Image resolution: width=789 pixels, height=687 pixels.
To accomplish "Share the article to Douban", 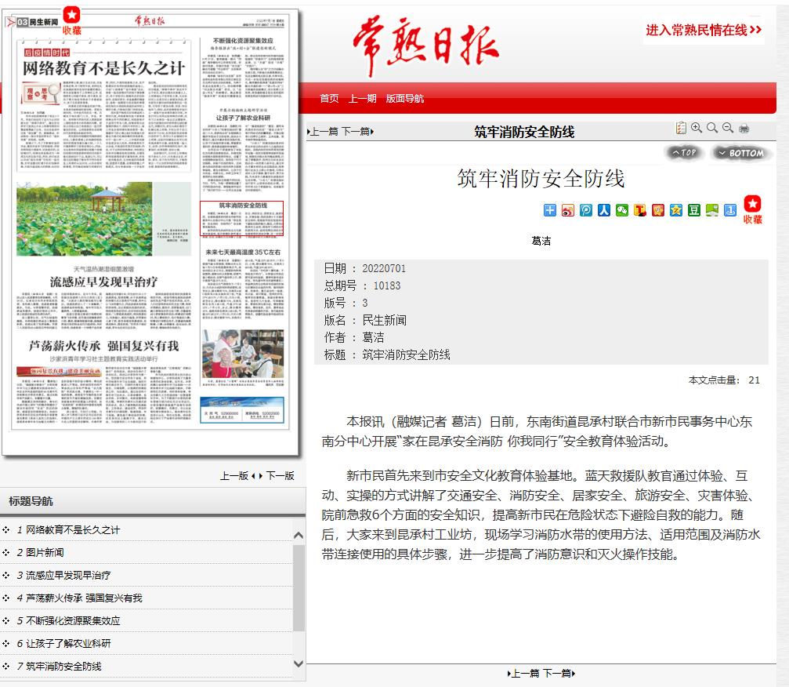I will tap(694, 210).
